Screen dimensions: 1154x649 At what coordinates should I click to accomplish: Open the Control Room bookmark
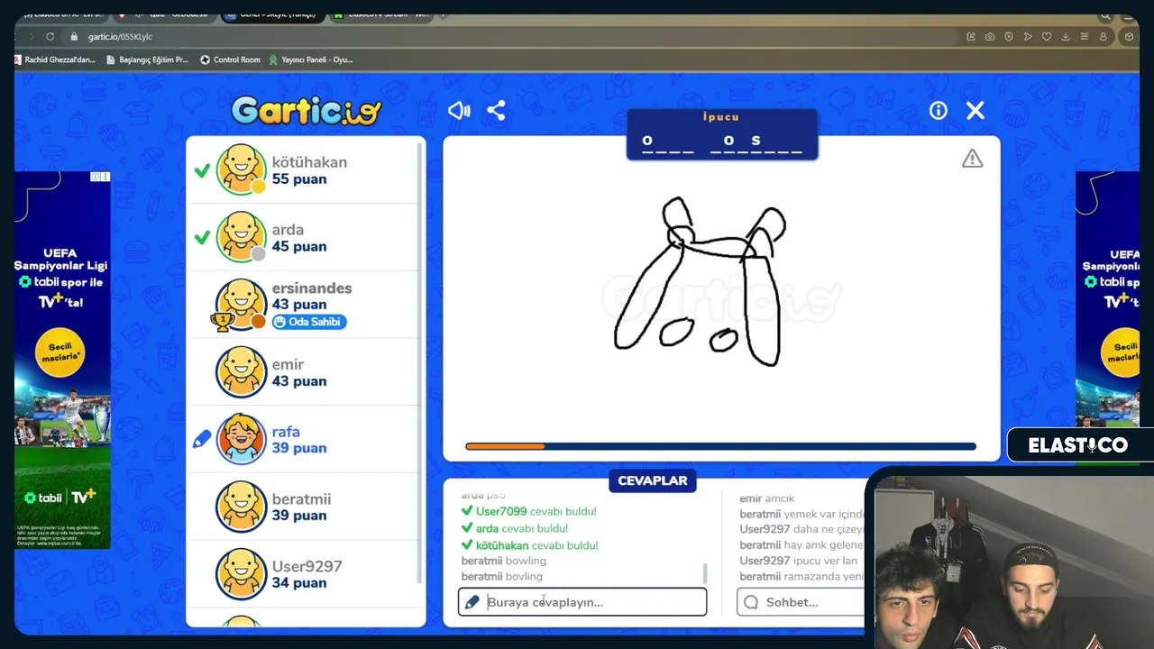[230, 59]
